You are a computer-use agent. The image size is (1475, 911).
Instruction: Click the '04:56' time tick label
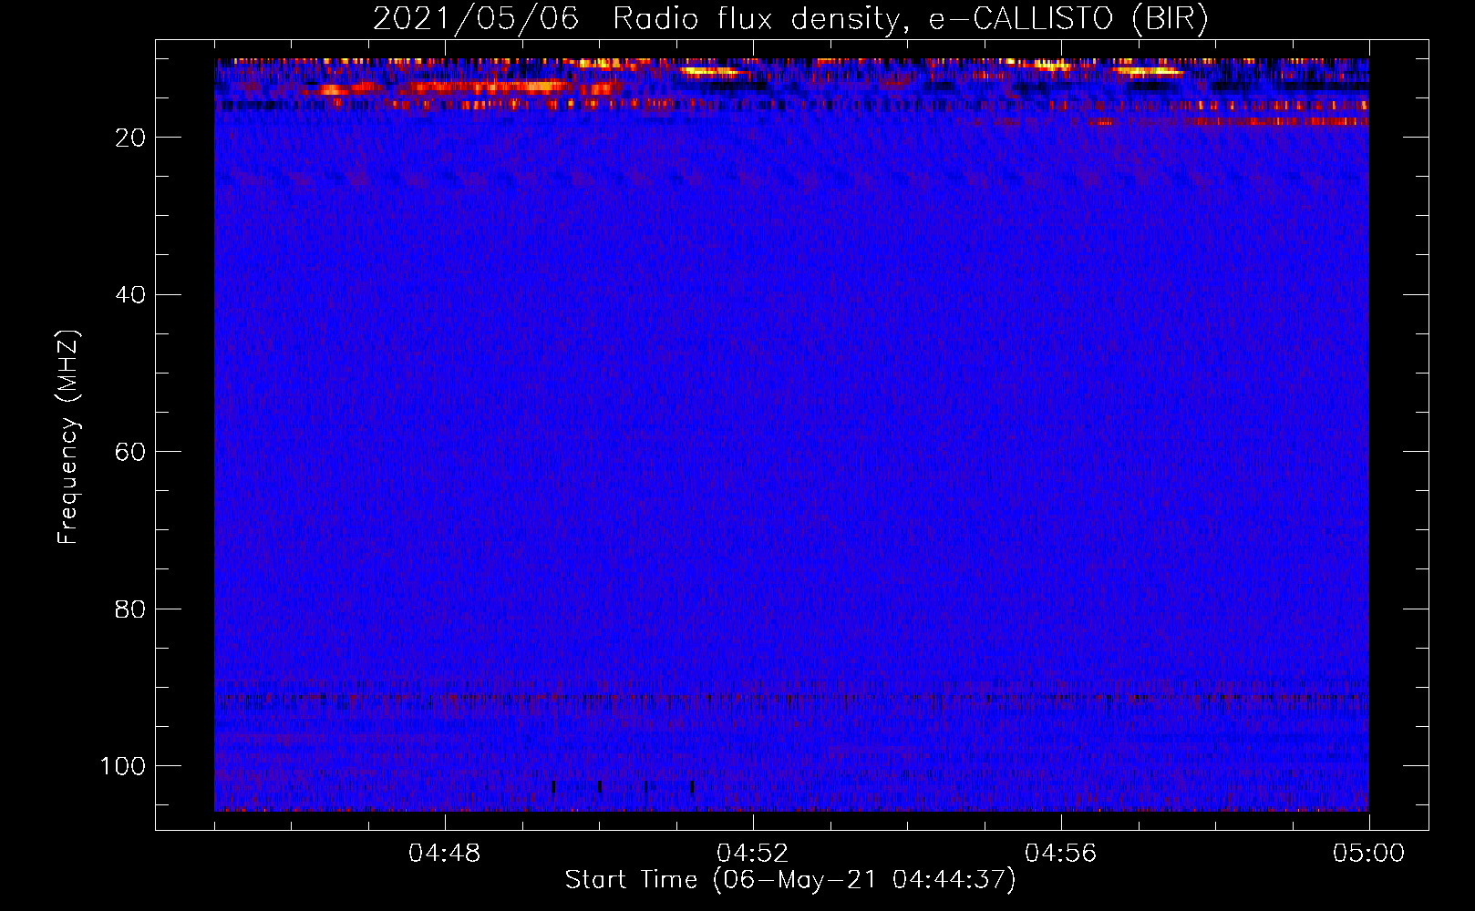[1061, 854]
